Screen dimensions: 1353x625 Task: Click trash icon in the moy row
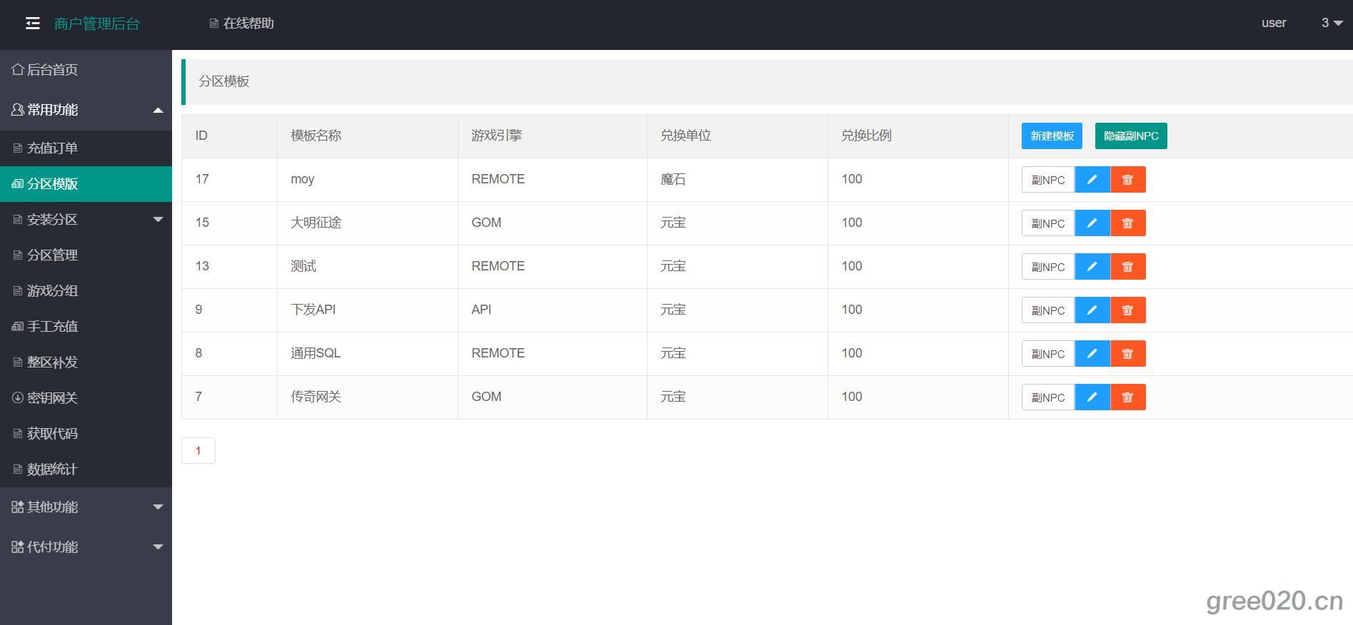click(1127, 180)
